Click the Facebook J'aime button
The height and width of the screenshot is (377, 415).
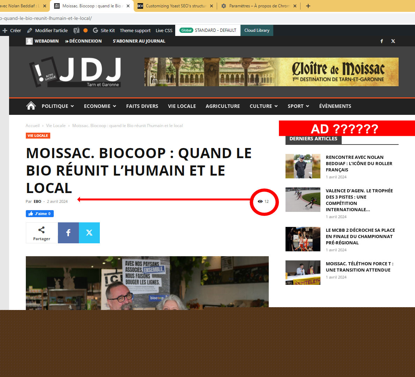40,214
